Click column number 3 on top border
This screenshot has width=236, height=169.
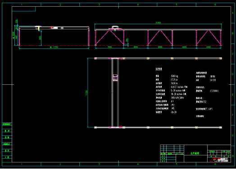99,4
